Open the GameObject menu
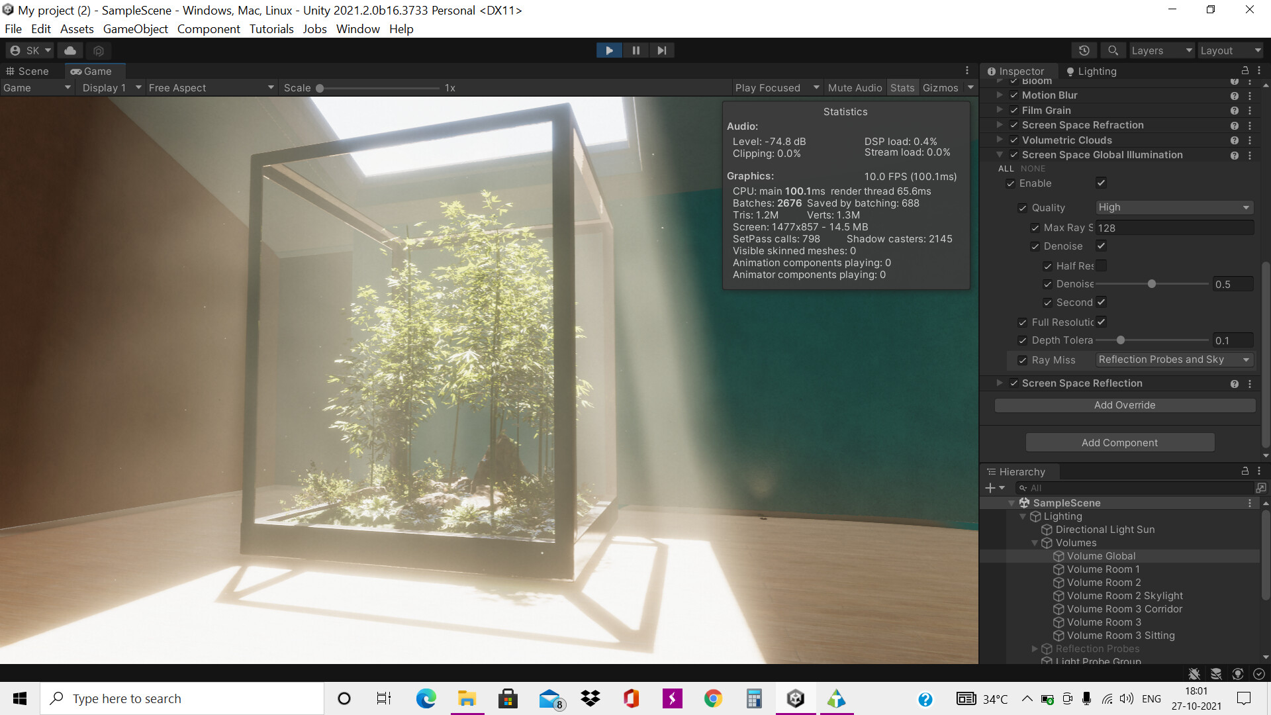The width and height of the screenshot is (1271, 715). (x=135, y=28)
